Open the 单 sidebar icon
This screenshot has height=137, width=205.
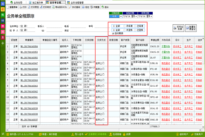pos(3,26)
